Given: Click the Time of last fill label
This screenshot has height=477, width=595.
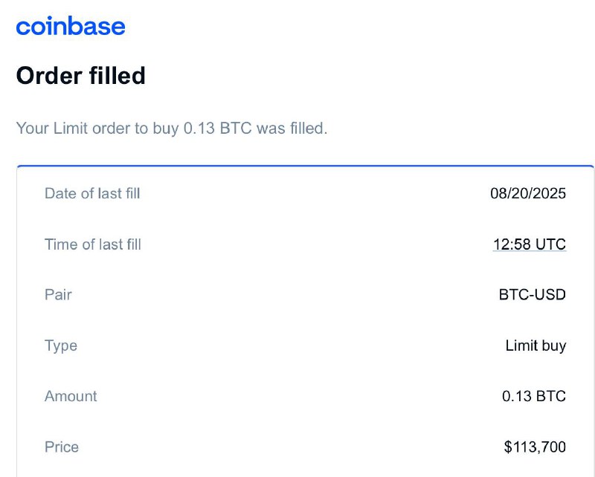Looking at the screenshot, I should click(x=92, y=244).
